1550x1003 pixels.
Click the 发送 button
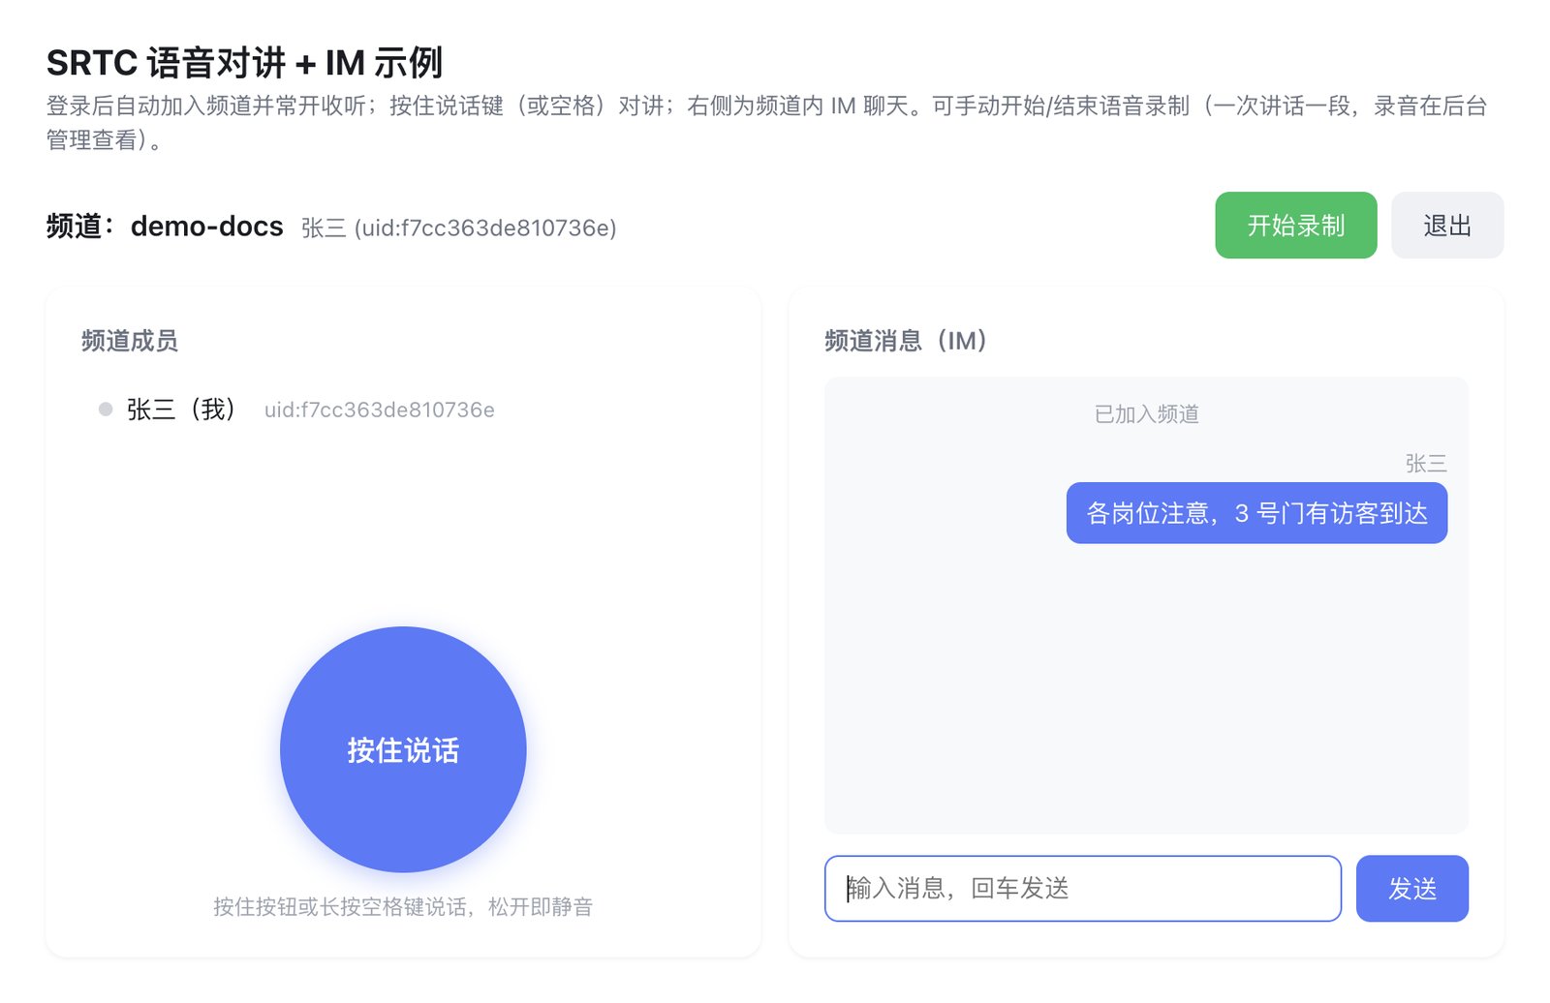coord(1411,888)
